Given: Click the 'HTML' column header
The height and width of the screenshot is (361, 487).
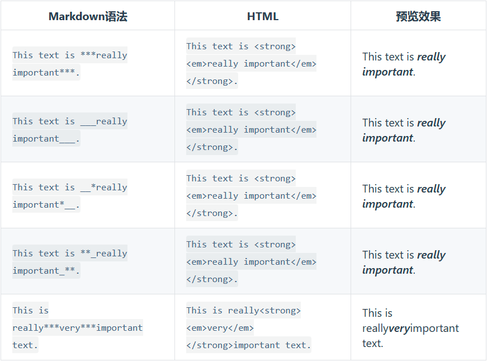Looking at the screenshot, I should 263,16.
